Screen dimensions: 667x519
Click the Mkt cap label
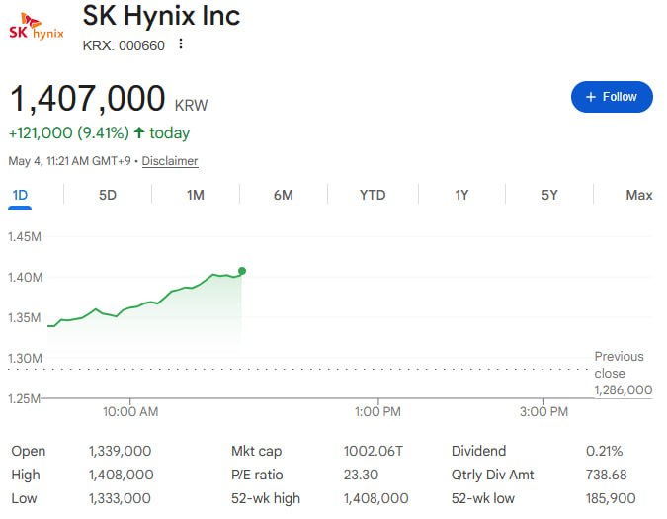tap(257, 452)
